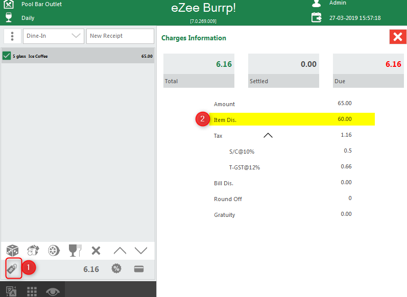Click the Bill Dis. label
Screen dimensions: 407x297
coord(224,183)
